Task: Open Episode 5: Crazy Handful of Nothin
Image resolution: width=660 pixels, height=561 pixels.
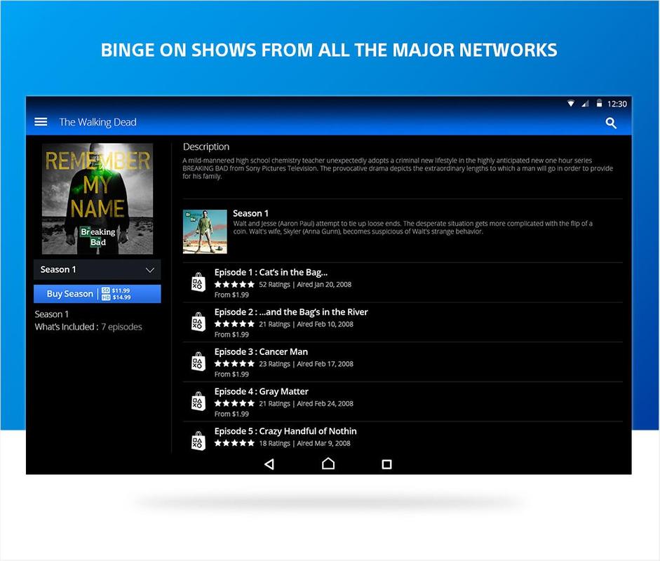Action: point(403,438)
